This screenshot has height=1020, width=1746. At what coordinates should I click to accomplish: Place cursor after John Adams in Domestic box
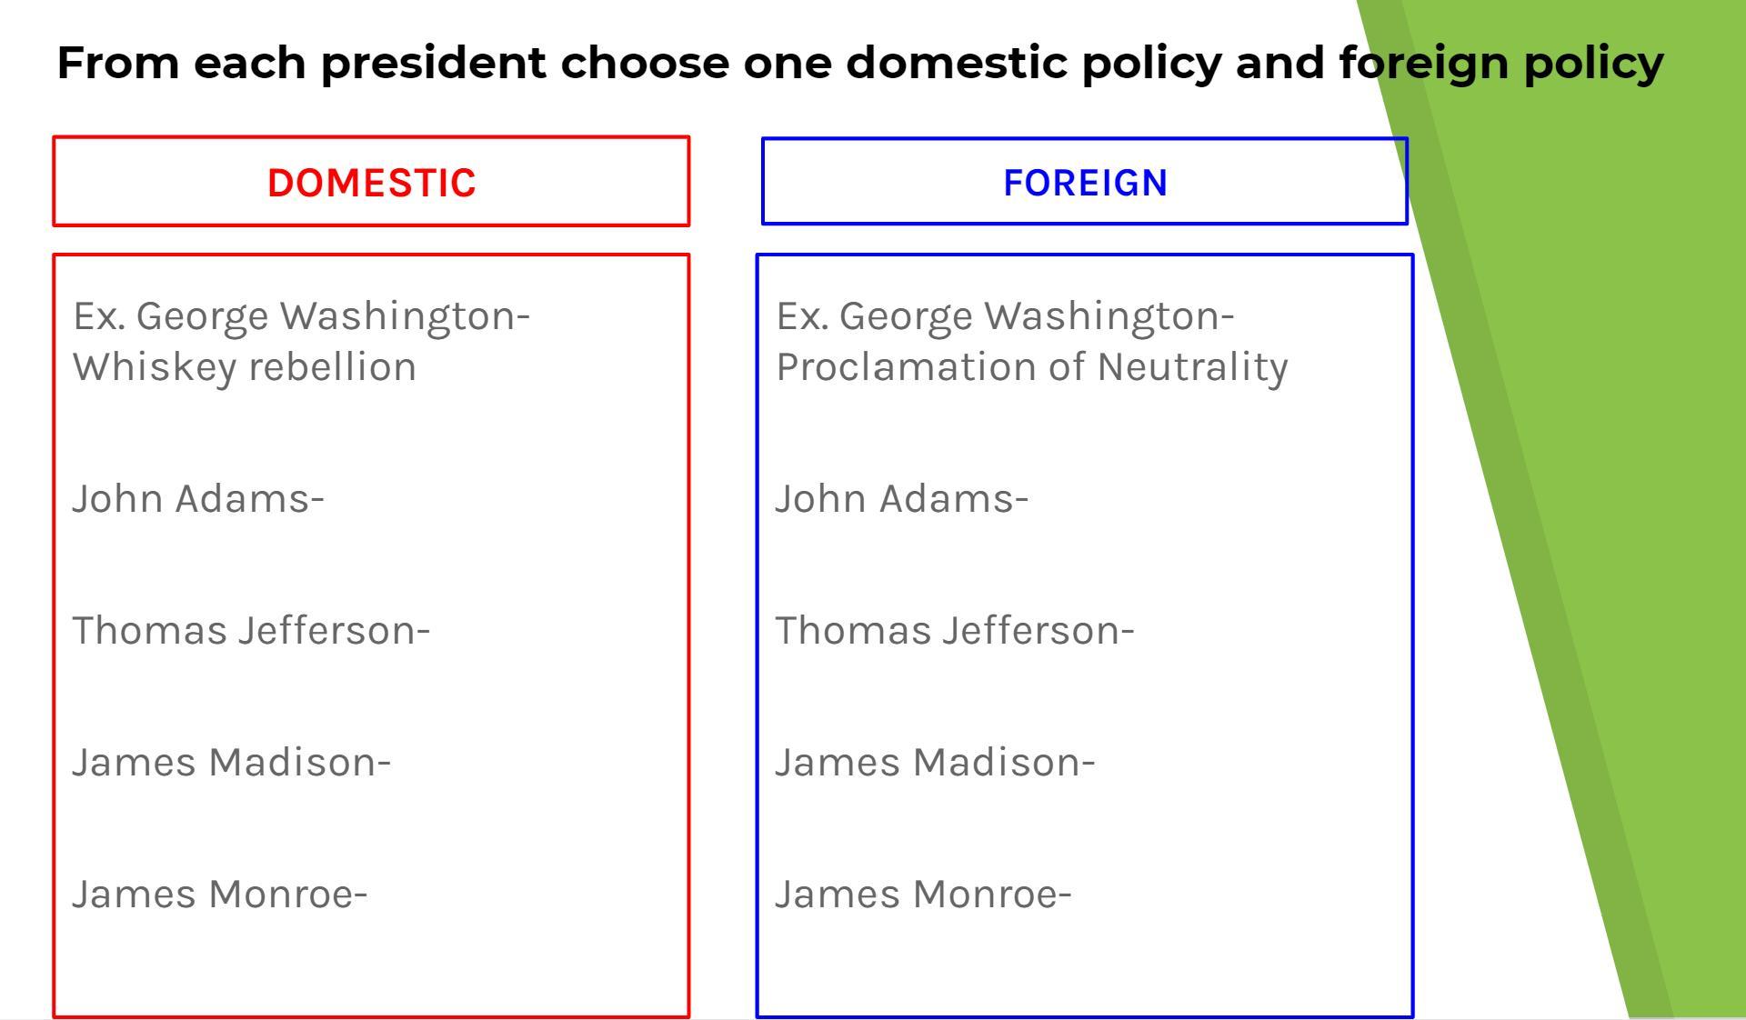(326, 499)
